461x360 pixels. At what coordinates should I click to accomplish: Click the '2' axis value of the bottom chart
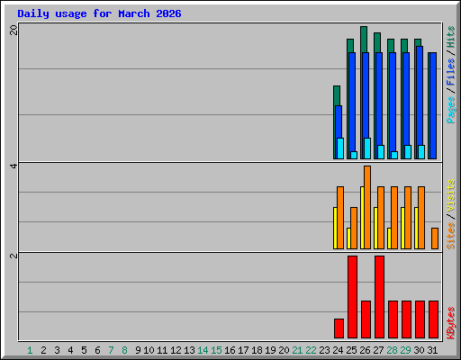pos(14,256)
